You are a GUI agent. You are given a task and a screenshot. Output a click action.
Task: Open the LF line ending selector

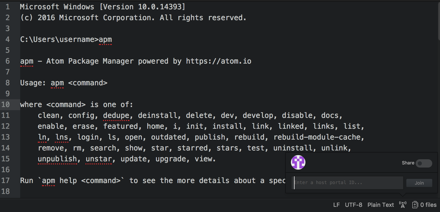point(336,205)
